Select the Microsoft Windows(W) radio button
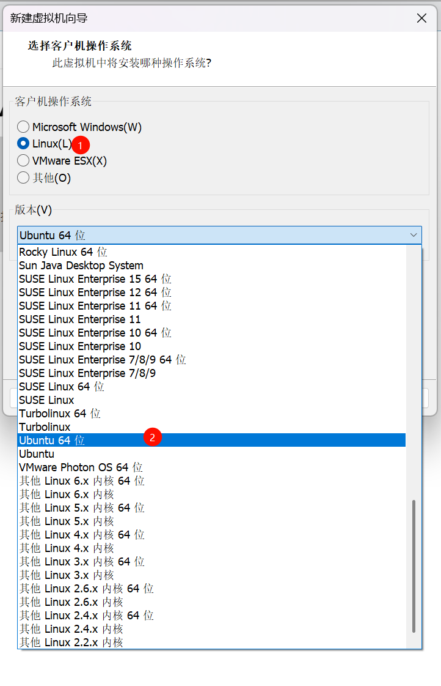Viewport: 441px width, 686px height. pos(23,127)
